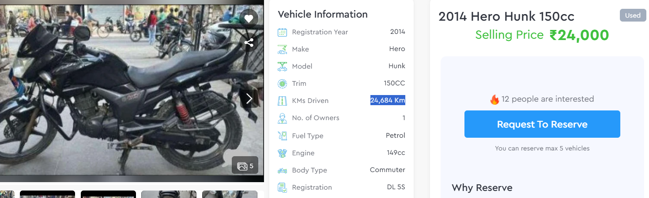Click the reserve max 5 vehicles note
This screenshot has width=649, height=198.
pyautogui.click(x=542, y=148)
